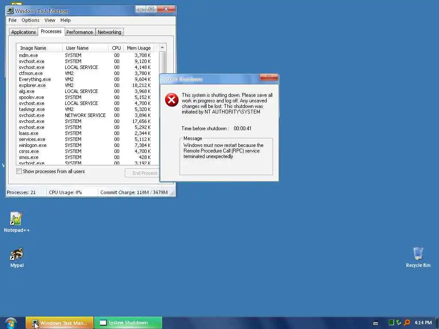Select the alg.exe process row
The image size is (439, 329).
click(x=84, y=92)
